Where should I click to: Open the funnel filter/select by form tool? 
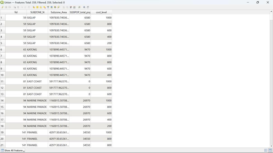coord(48,7)
